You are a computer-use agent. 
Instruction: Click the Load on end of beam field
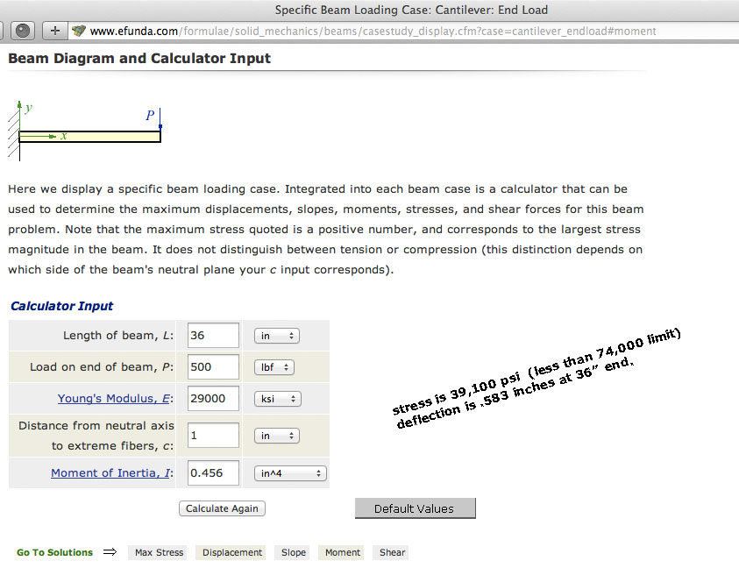pyautogui.click(x=213, y=366)
